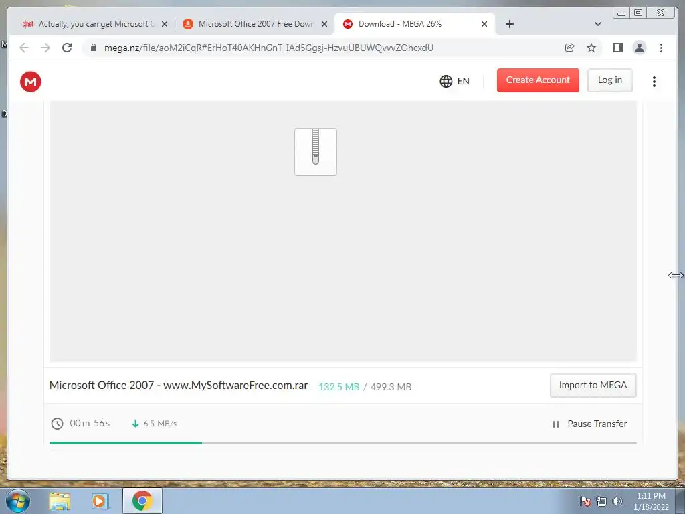Image resolution: width=685 pixels, height=514 pixels.
Task: Open Windows Start menu
Action: point(18,501)
